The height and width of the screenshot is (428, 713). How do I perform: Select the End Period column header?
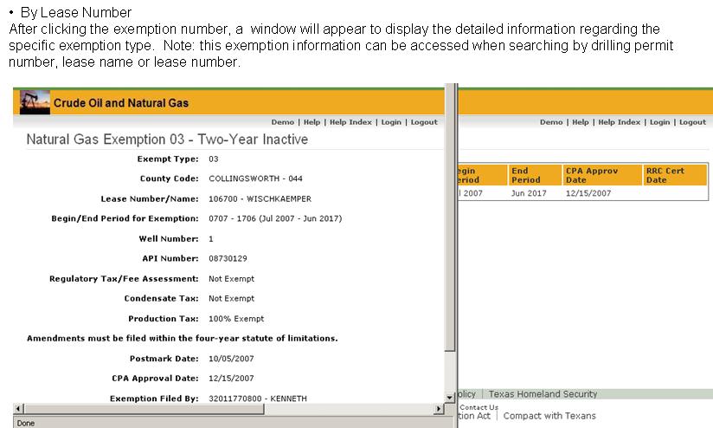pyautogui.click(x=526, y=175)
